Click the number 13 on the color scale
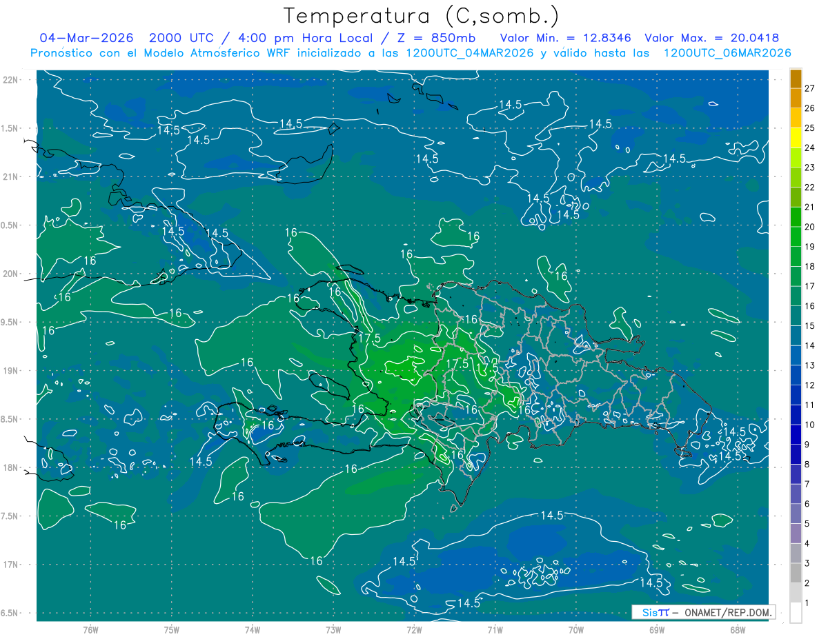Viewport: 828px width, 639px height. (x=810, y=365)
